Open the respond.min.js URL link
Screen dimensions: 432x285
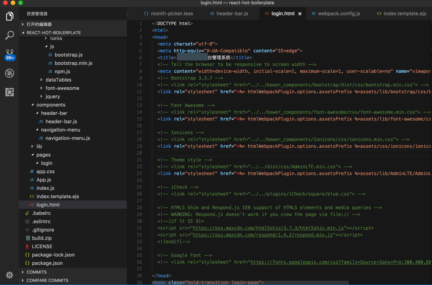click(263, 235)
